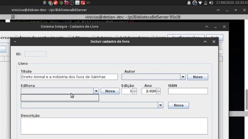Click the grey video camera taskbar icon
The image size is (248, 139).
point(88,3)
